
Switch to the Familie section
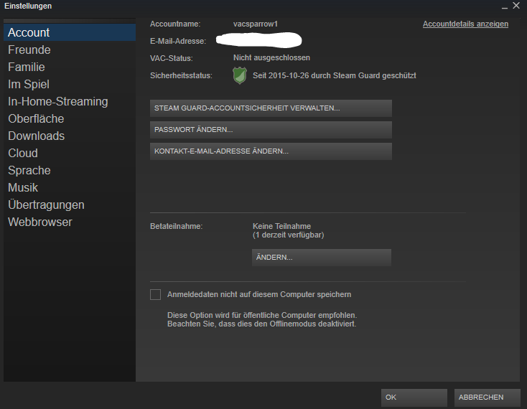point(70,67)
